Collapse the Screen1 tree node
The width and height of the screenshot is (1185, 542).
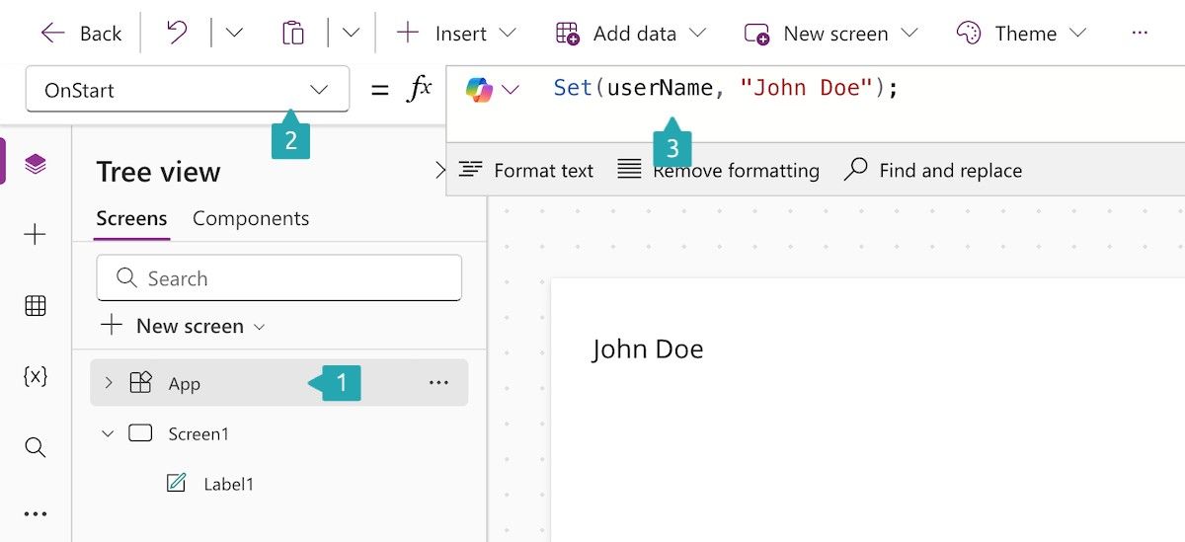109,433
